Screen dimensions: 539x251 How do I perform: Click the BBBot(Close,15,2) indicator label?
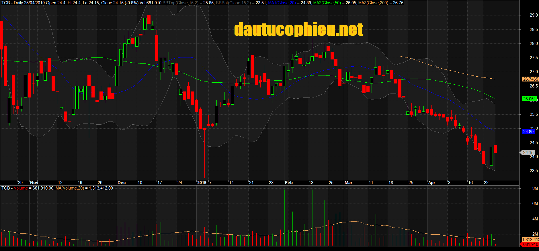[233, 3]
